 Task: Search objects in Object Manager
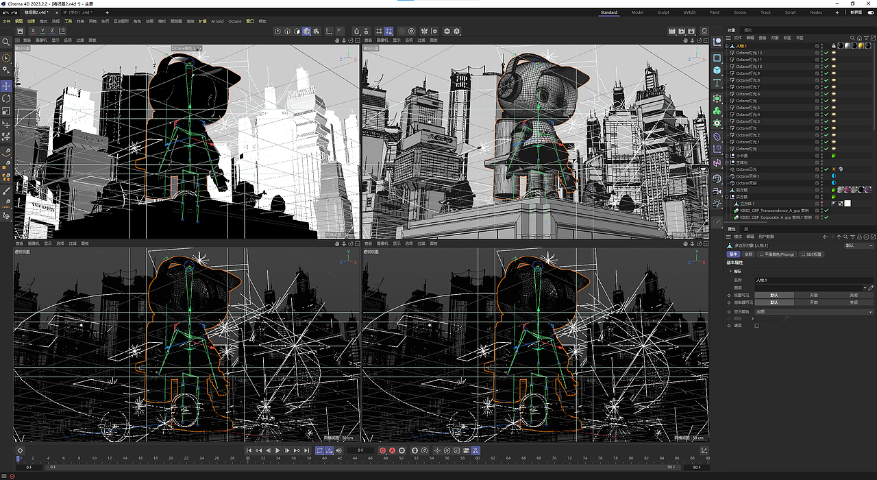click(x=852, y=38)
